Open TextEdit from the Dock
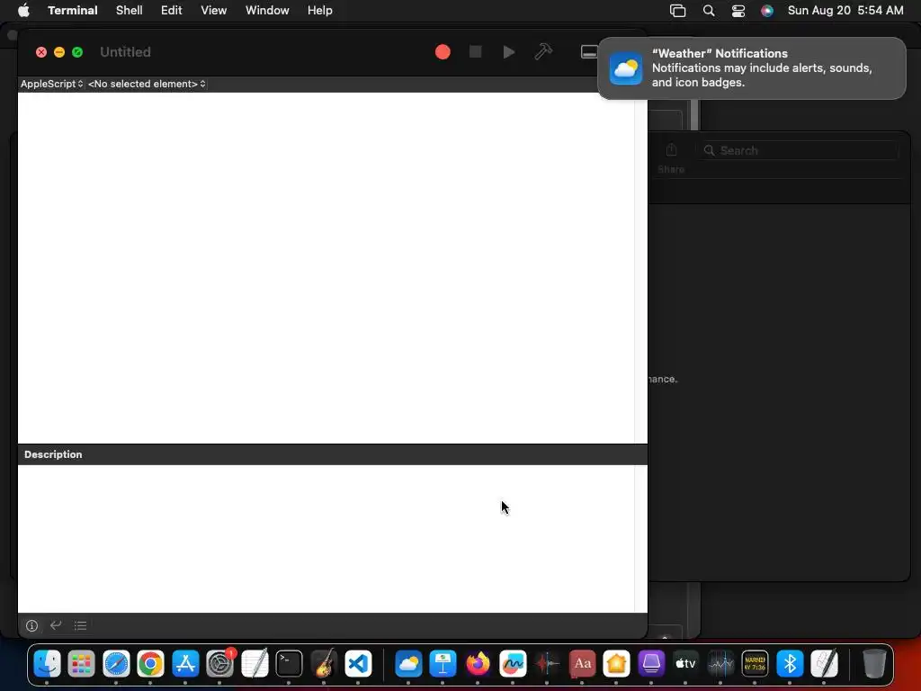The image size is (921, 691). (x=255, y=664)
